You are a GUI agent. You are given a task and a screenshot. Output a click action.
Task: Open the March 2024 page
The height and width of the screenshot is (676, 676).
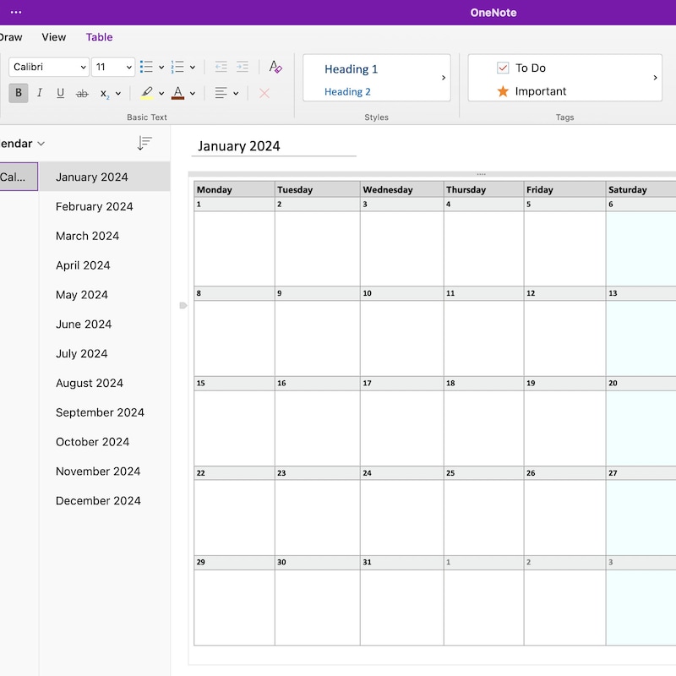click(x=87, y=236)
